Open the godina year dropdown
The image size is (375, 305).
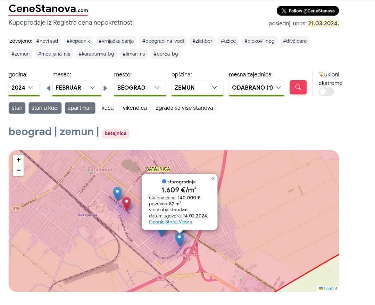[x=24, y=88]
